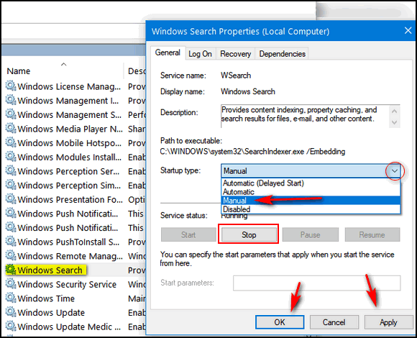Switch to the Log On tab
417x338 pixels.
pyautogui.click(x=201, y=54)
